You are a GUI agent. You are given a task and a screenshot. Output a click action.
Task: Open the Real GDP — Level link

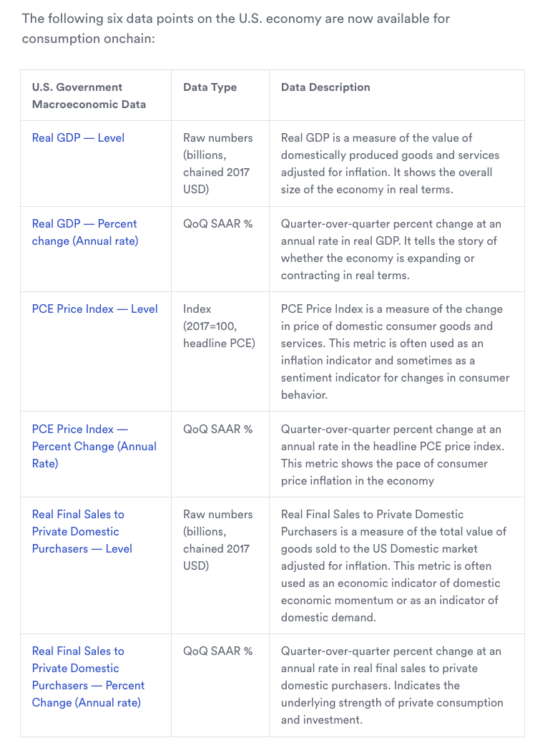[78, 137]
